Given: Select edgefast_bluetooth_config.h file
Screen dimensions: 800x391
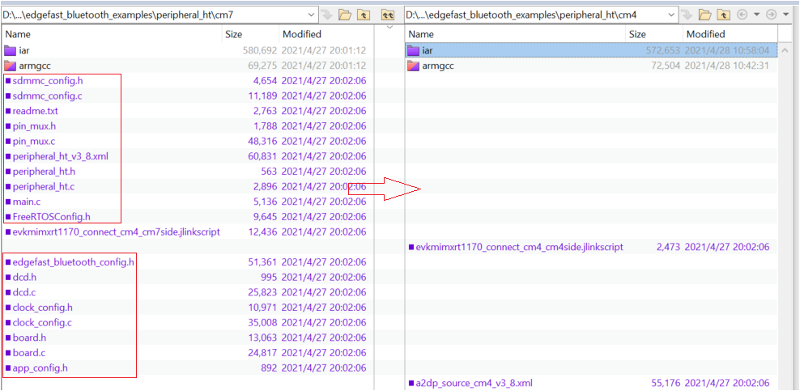Looking at the screenshot, I should click(74, 262).
